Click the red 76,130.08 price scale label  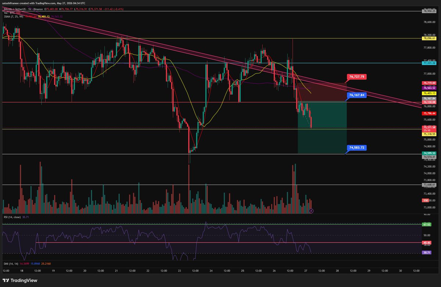(x=429, y=102)
